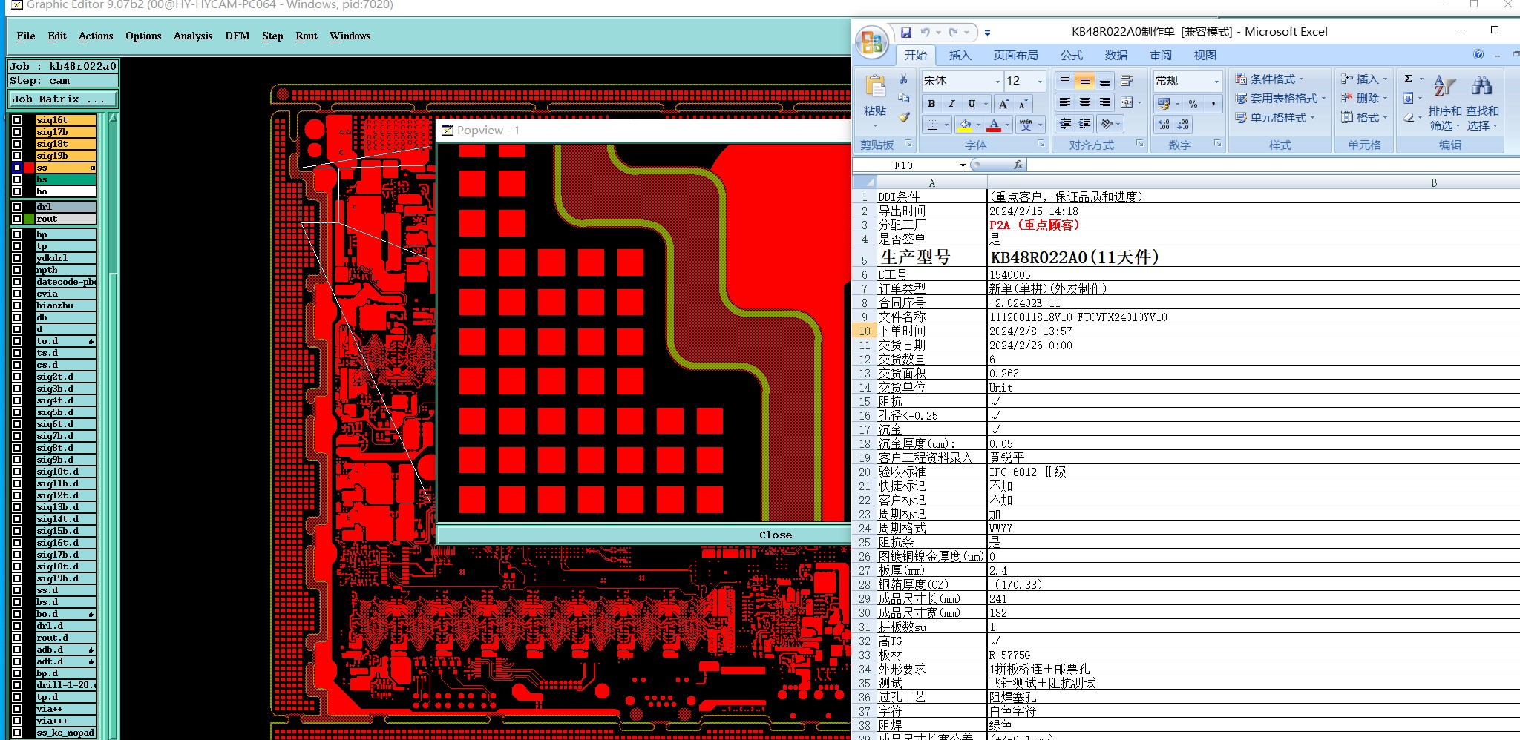Align text left in Excel
The image size is (1520, 740).
pyautogui.click(x=1065, y=102)
